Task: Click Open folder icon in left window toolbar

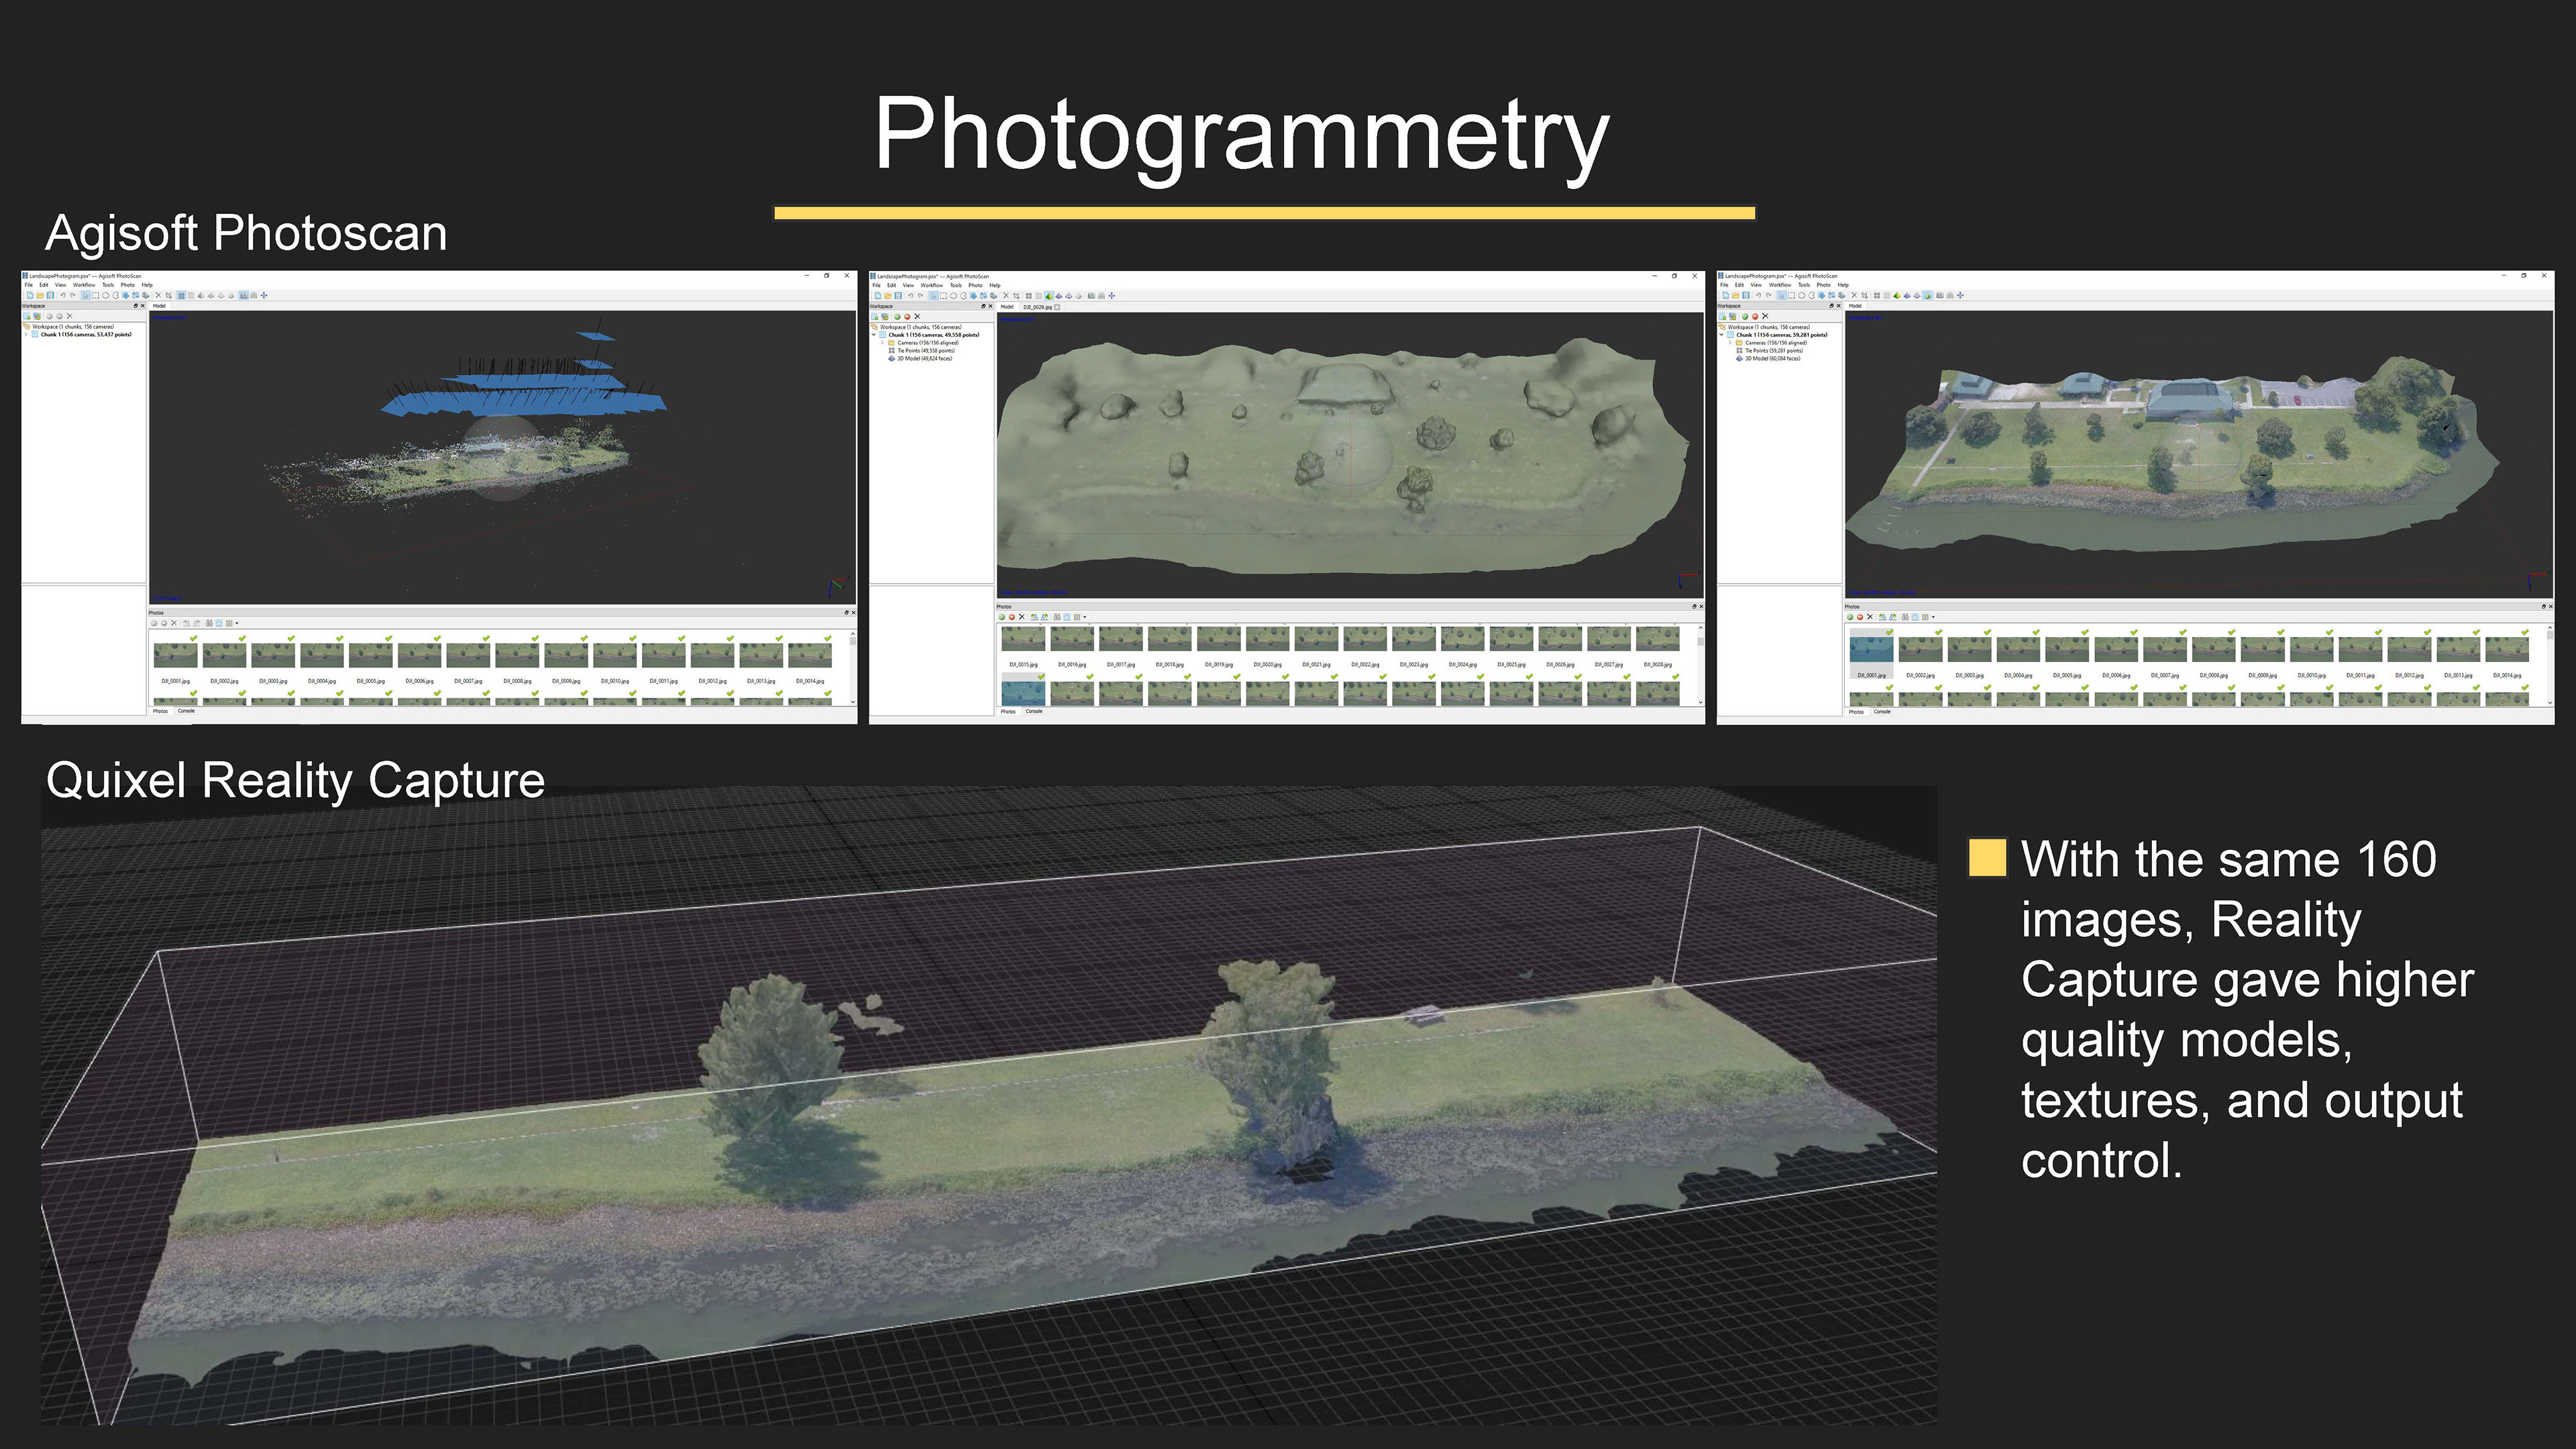Action: [x=41, y=296]
